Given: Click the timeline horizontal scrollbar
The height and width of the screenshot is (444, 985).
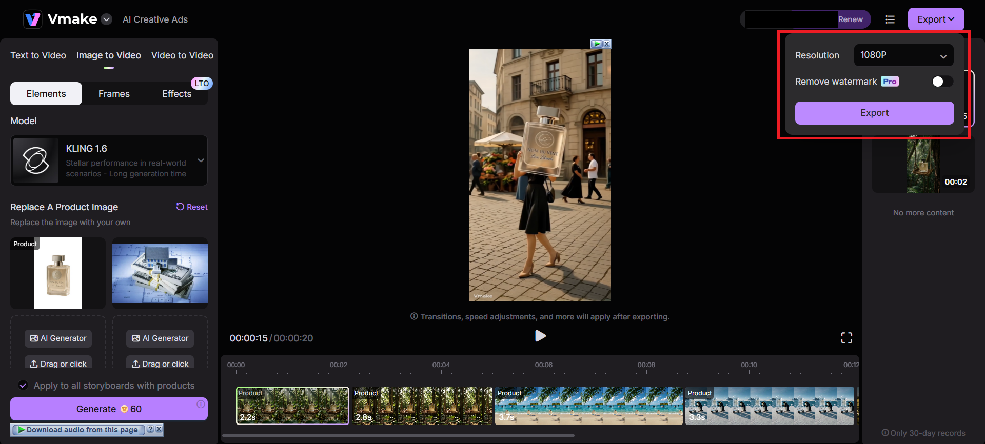Looking at the screenshot, I should pos(398,435).
